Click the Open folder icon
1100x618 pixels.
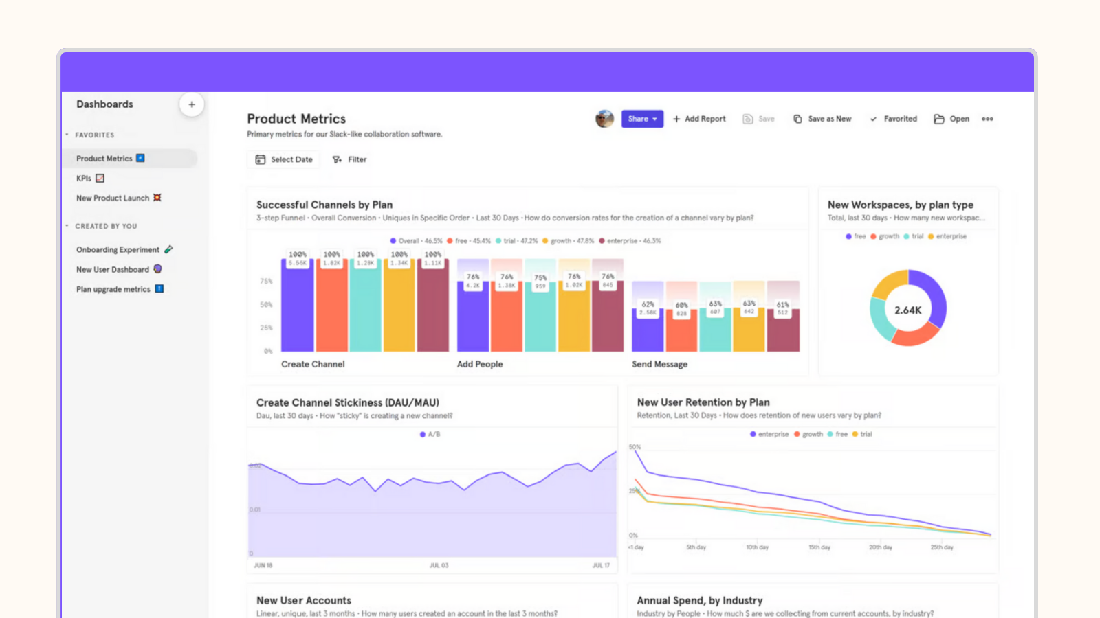point(938,118)
